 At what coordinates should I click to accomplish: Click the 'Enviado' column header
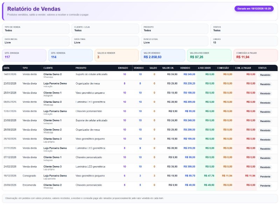123,68
